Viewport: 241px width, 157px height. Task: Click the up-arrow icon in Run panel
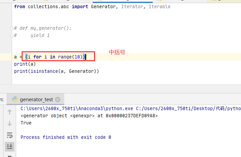tap(10, 112)
